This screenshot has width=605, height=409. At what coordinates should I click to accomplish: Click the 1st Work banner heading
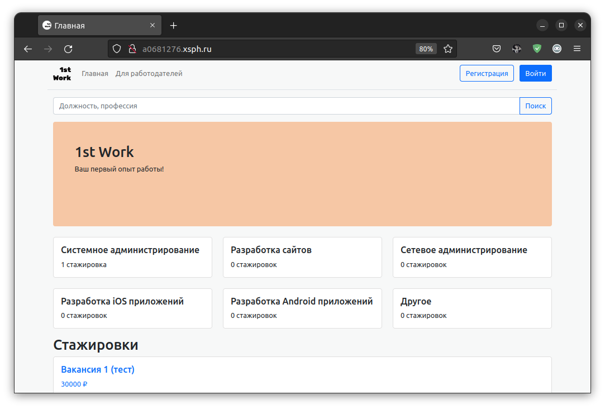click(104, 152)
